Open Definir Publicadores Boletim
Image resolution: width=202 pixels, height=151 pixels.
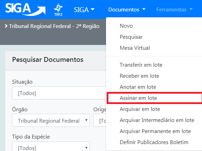(x=154, y=142)
